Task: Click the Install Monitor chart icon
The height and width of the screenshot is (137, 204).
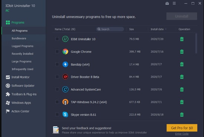Action: pyautogui.click(x=8, y=77)
